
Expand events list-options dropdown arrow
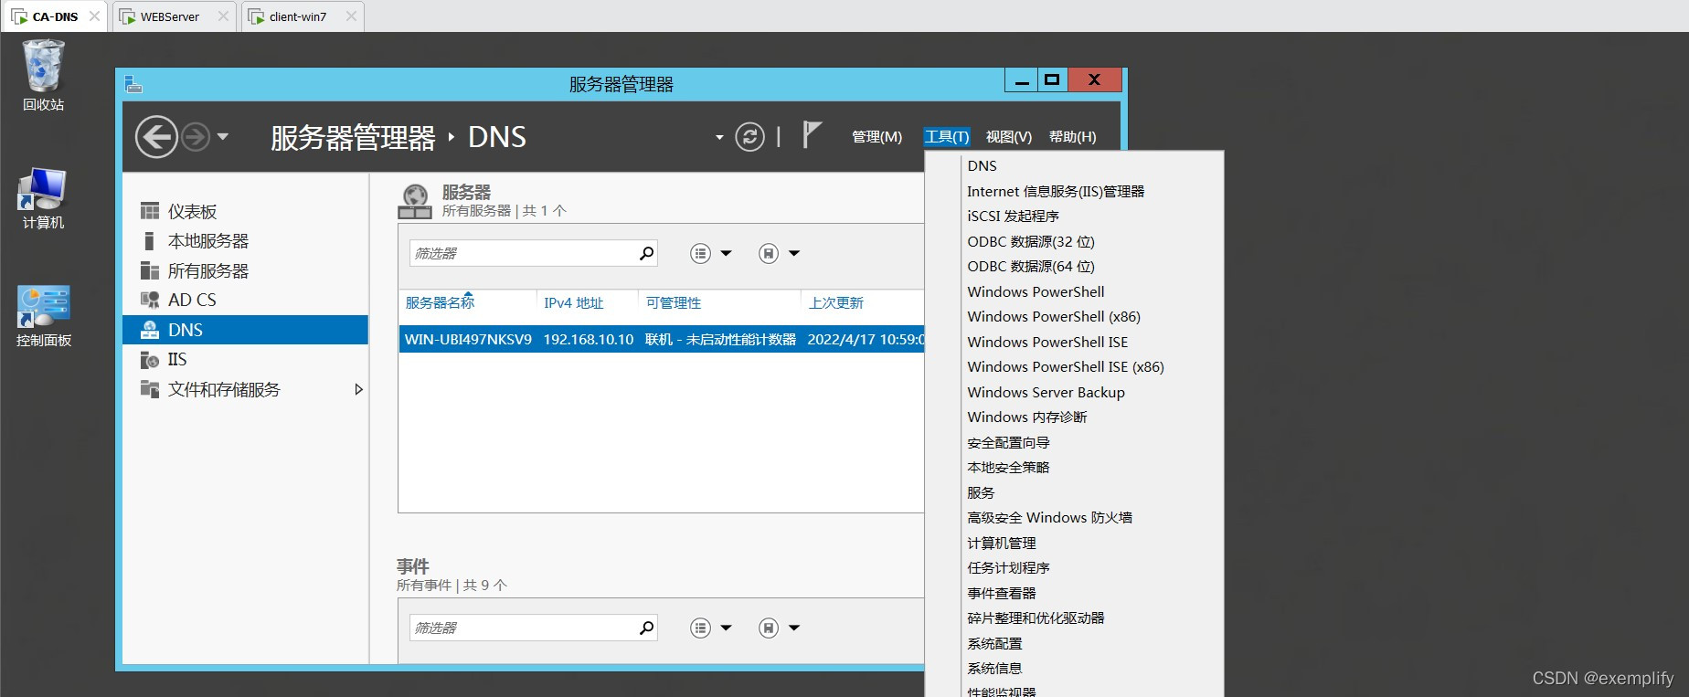(727, 628)
